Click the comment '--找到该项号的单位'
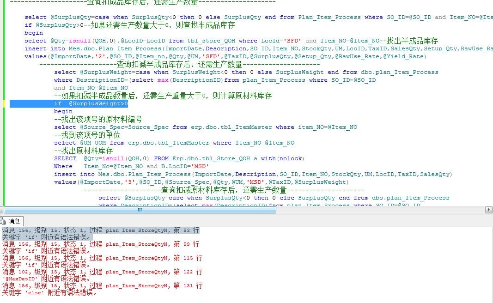This screenshot has width=493, height=303. (87, 135)
